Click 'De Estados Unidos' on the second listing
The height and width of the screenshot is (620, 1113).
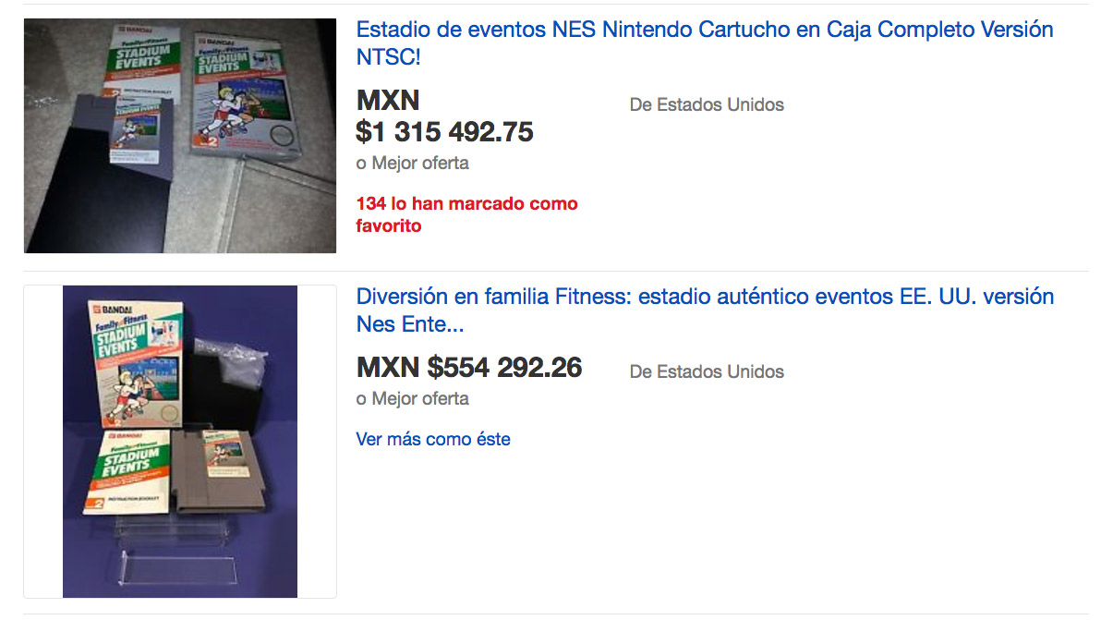coord(707,371)
